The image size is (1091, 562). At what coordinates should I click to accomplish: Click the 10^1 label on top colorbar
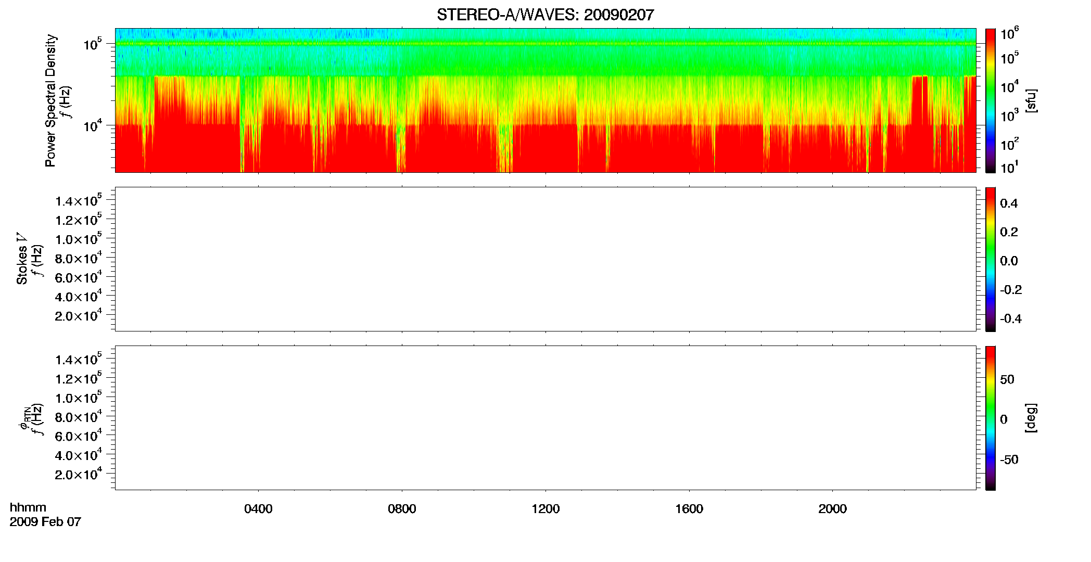[1010, 167]
